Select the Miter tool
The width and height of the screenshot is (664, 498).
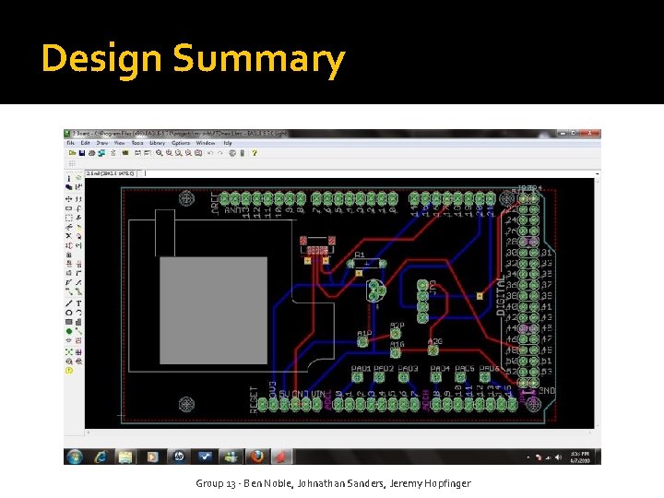pyautogui.click(x=78, y=273)
